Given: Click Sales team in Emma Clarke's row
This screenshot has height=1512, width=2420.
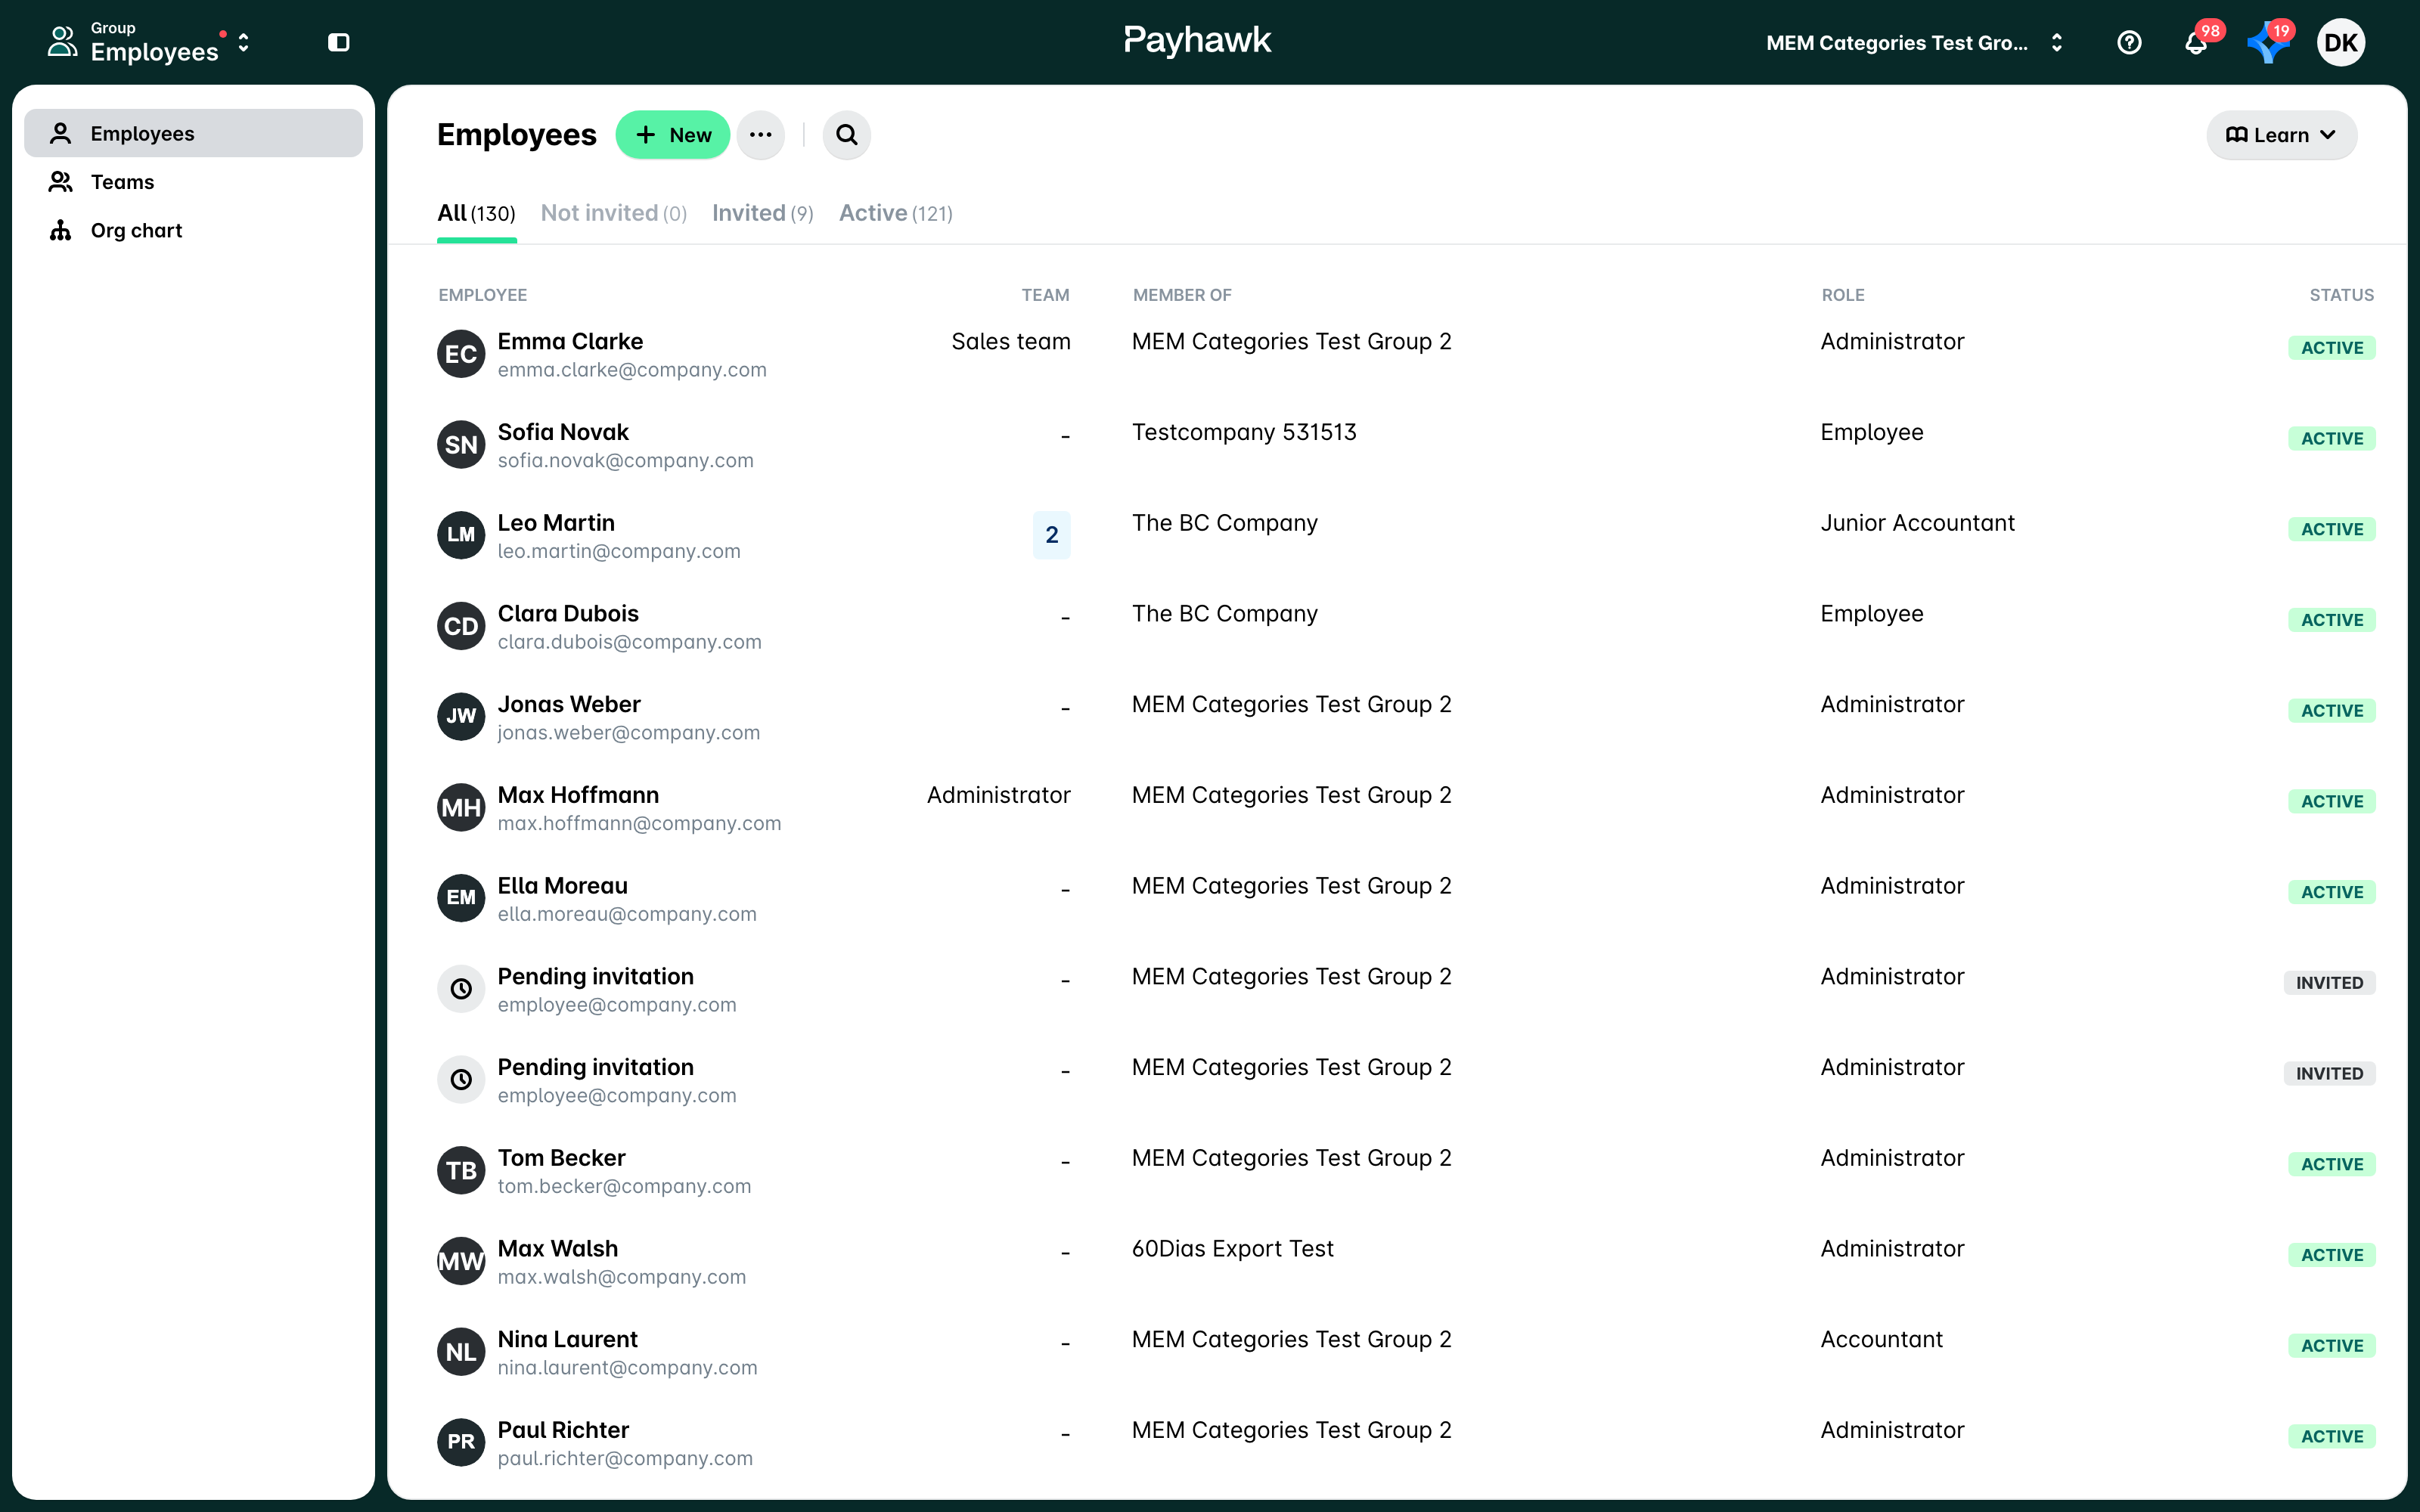Looking at the screenshot, I should tap(1010, 342).
